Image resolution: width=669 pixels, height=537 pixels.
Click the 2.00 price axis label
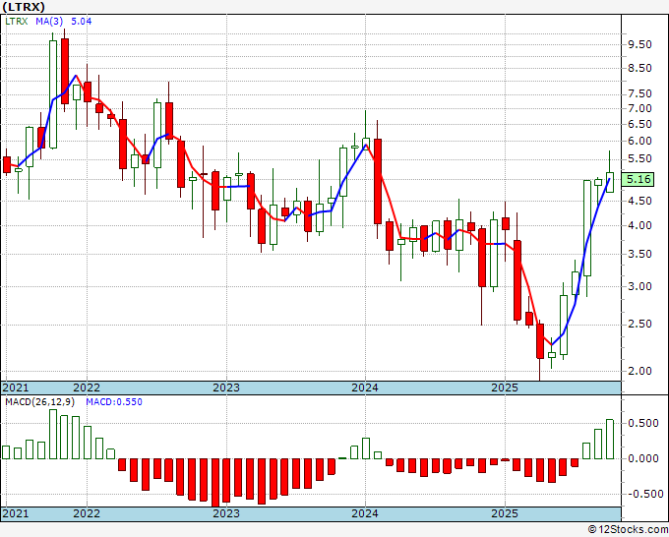point(639,371)
